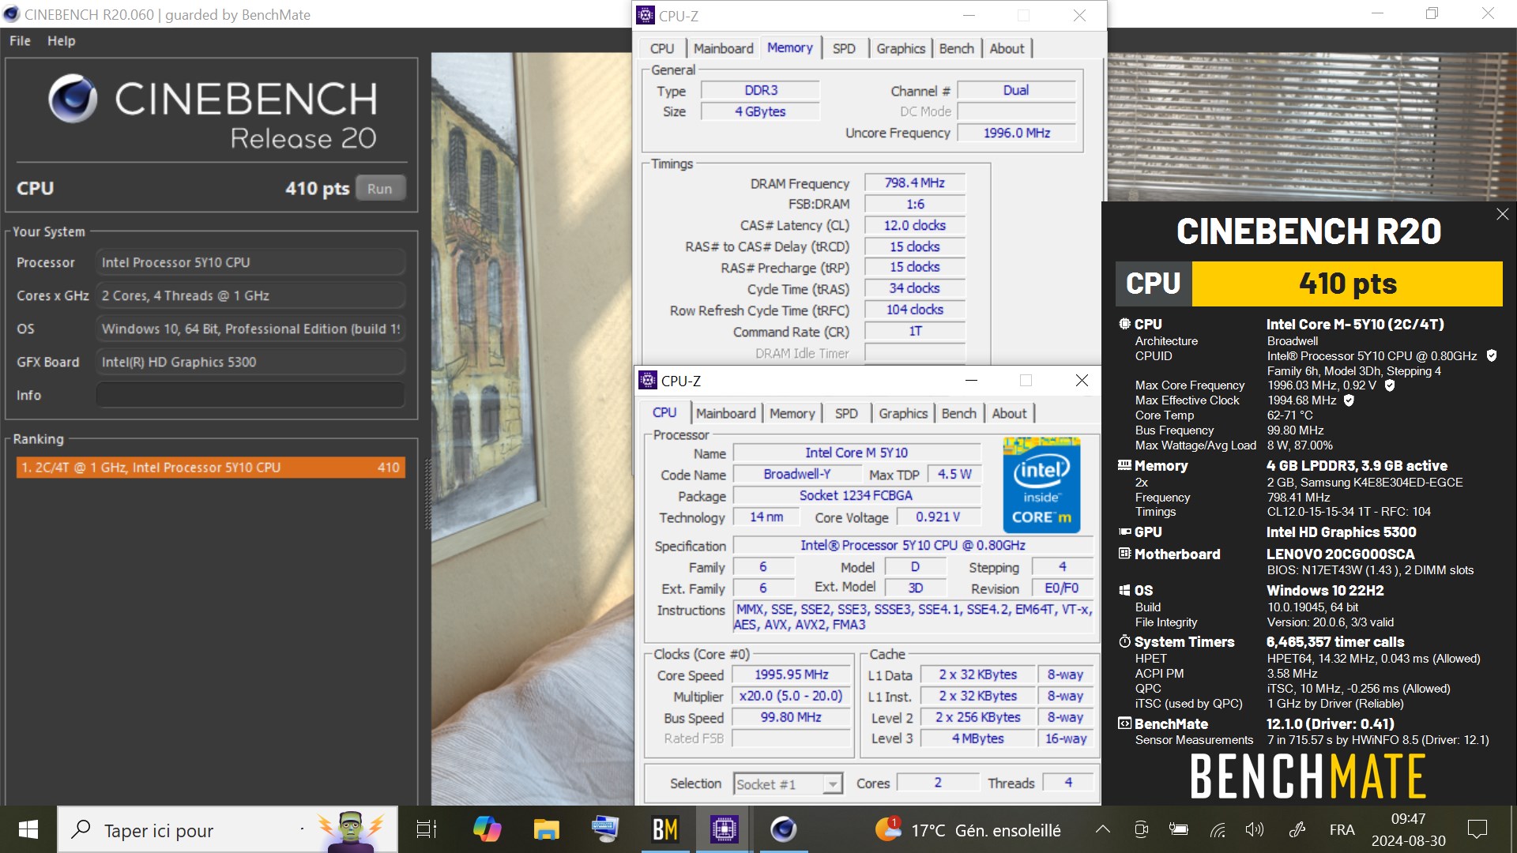The width and height of the screenshot is (1517, 853).
Task: Click the verified shield icon next to CPUID
Action: coord(1491,355)
